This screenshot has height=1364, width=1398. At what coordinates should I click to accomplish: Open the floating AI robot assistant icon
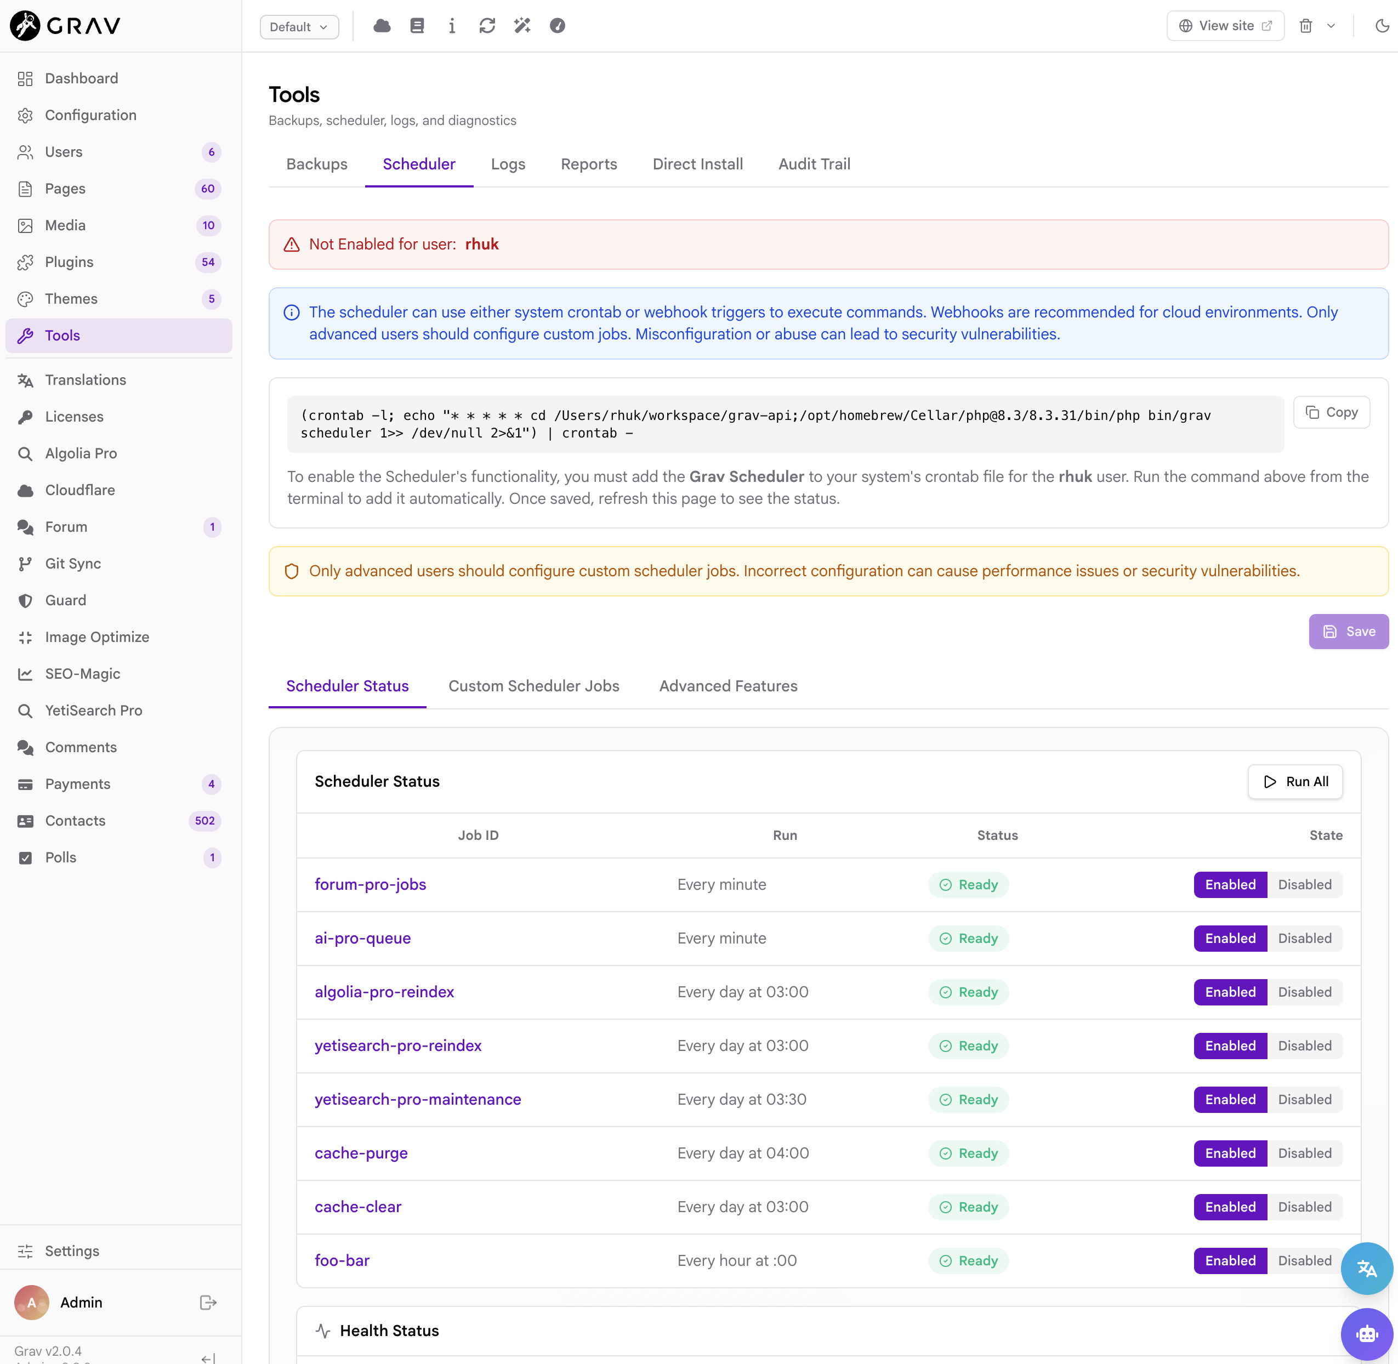point(1366,1334)
